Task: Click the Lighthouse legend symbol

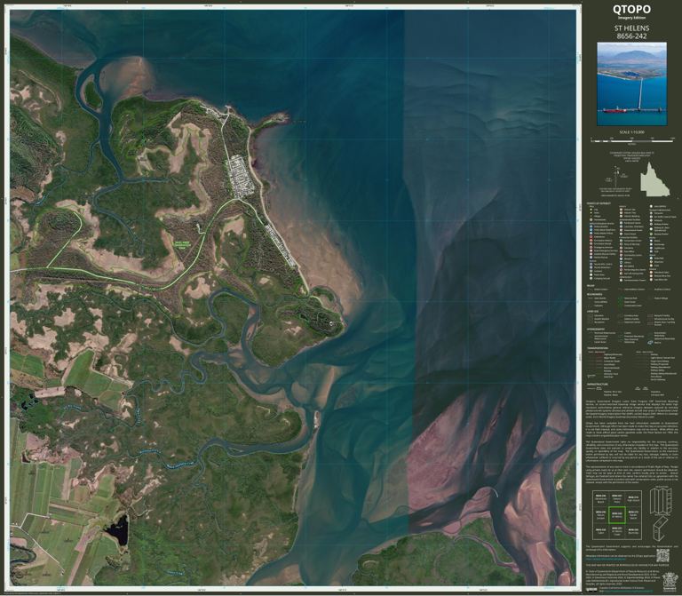Action: click(x=651, y=248)
